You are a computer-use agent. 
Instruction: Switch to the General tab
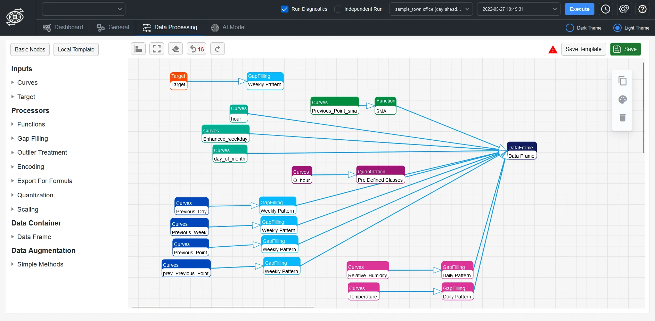pyautogui.click(x=113, y=27)
